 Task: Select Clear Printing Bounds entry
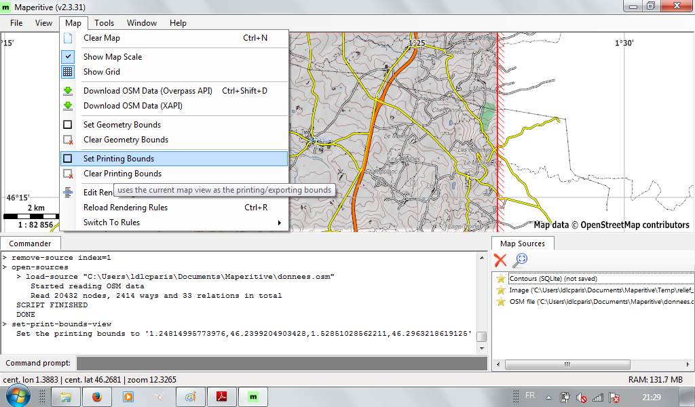tap(174, 174)
